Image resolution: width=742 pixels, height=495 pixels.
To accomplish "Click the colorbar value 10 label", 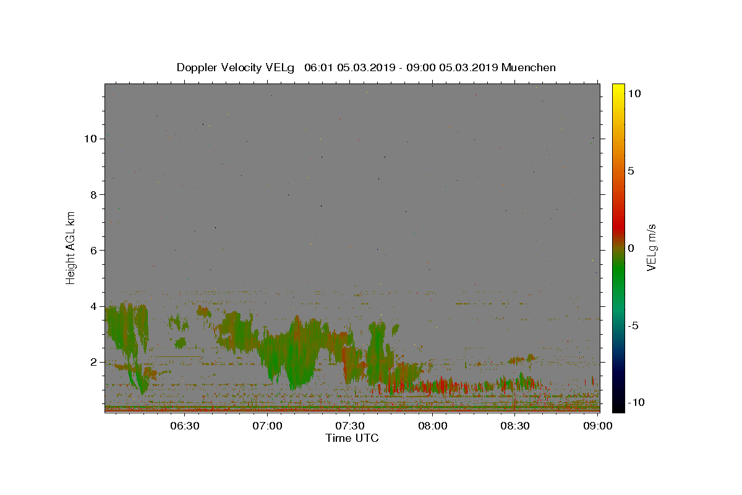I will click(x=634, y=93).
